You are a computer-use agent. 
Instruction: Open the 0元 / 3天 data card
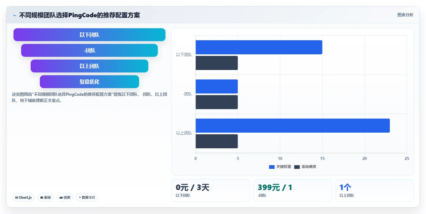pos(211,190)
